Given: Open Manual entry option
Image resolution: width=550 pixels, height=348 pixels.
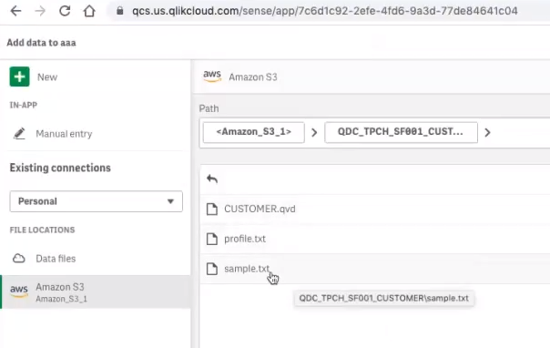Looking at the screenshot, I should coord(64,134).
